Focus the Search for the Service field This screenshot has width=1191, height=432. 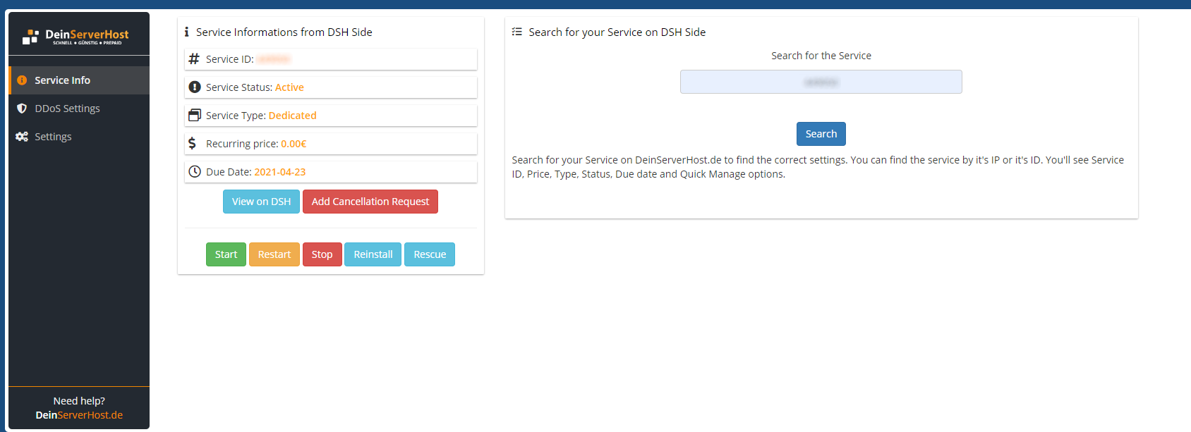pos(821,82)
